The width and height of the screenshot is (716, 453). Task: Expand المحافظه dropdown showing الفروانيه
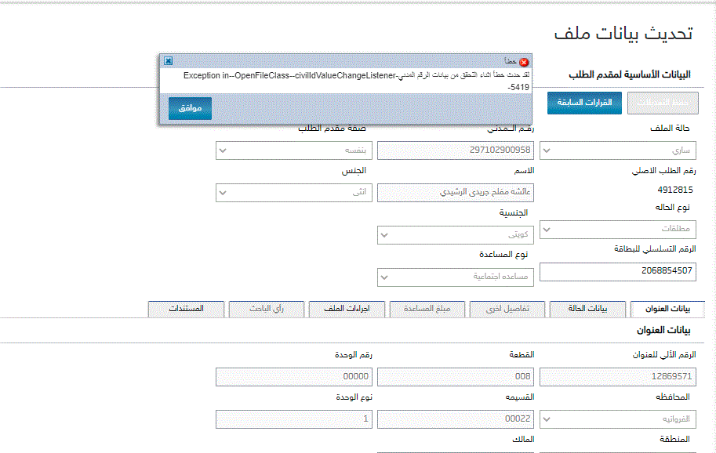click(x=618, y=419)
